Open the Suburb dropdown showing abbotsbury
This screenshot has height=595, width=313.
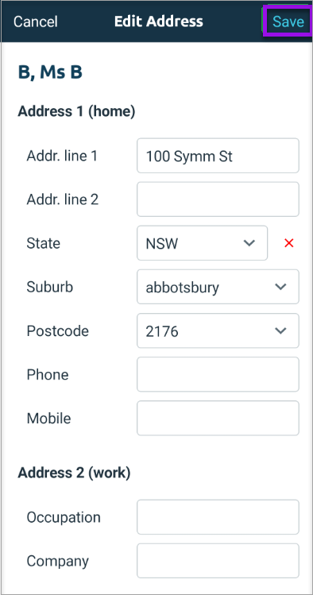pyautogui.click(x=218, y=287)
